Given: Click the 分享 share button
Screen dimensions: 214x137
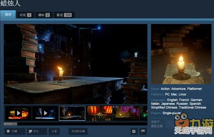Looking at the screenshot, I should pos(54,131).
